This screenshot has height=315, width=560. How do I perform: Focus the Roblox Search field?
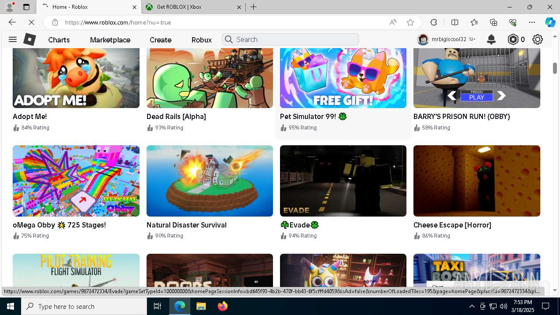click(290, 39)
